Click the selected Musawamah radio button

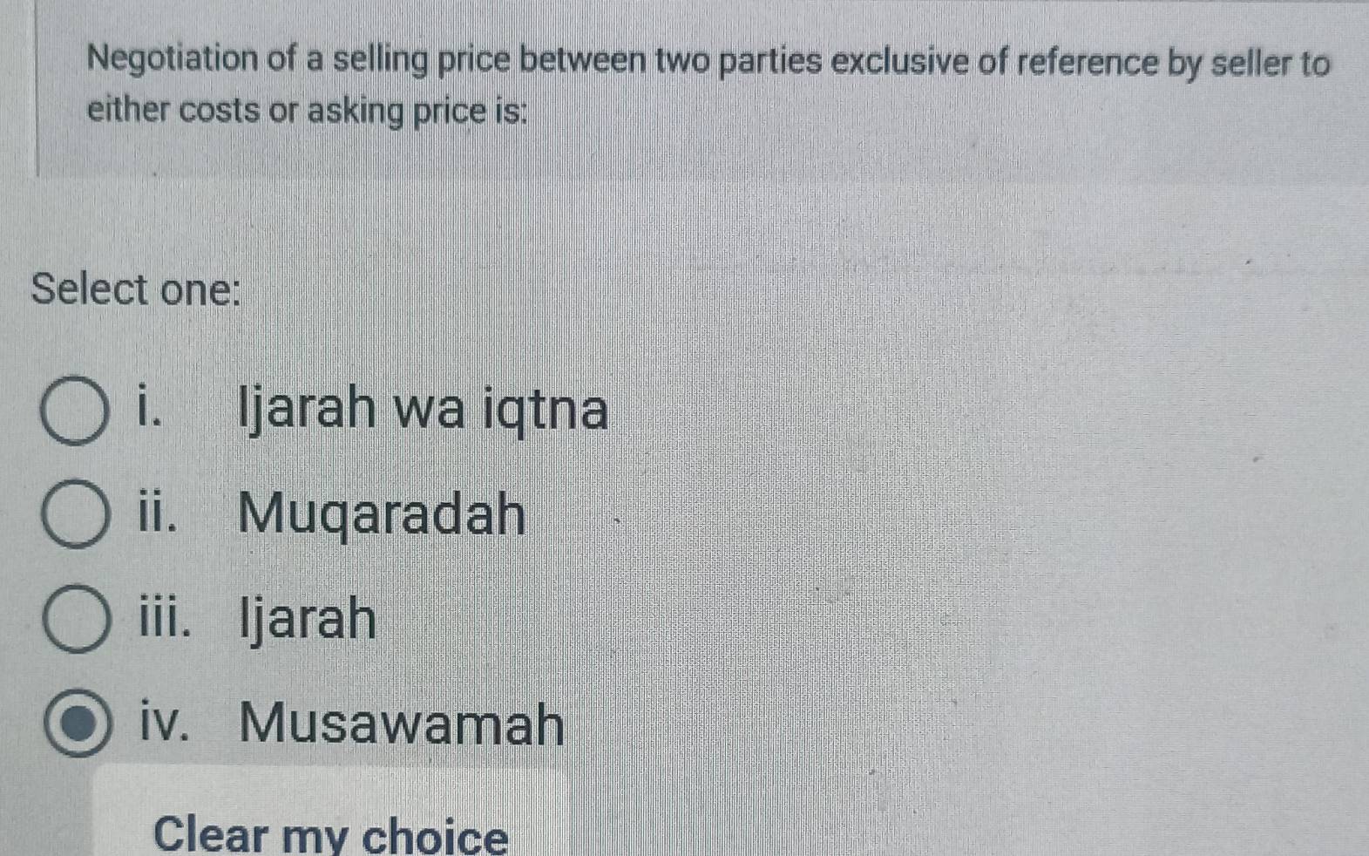click(78, 724)
